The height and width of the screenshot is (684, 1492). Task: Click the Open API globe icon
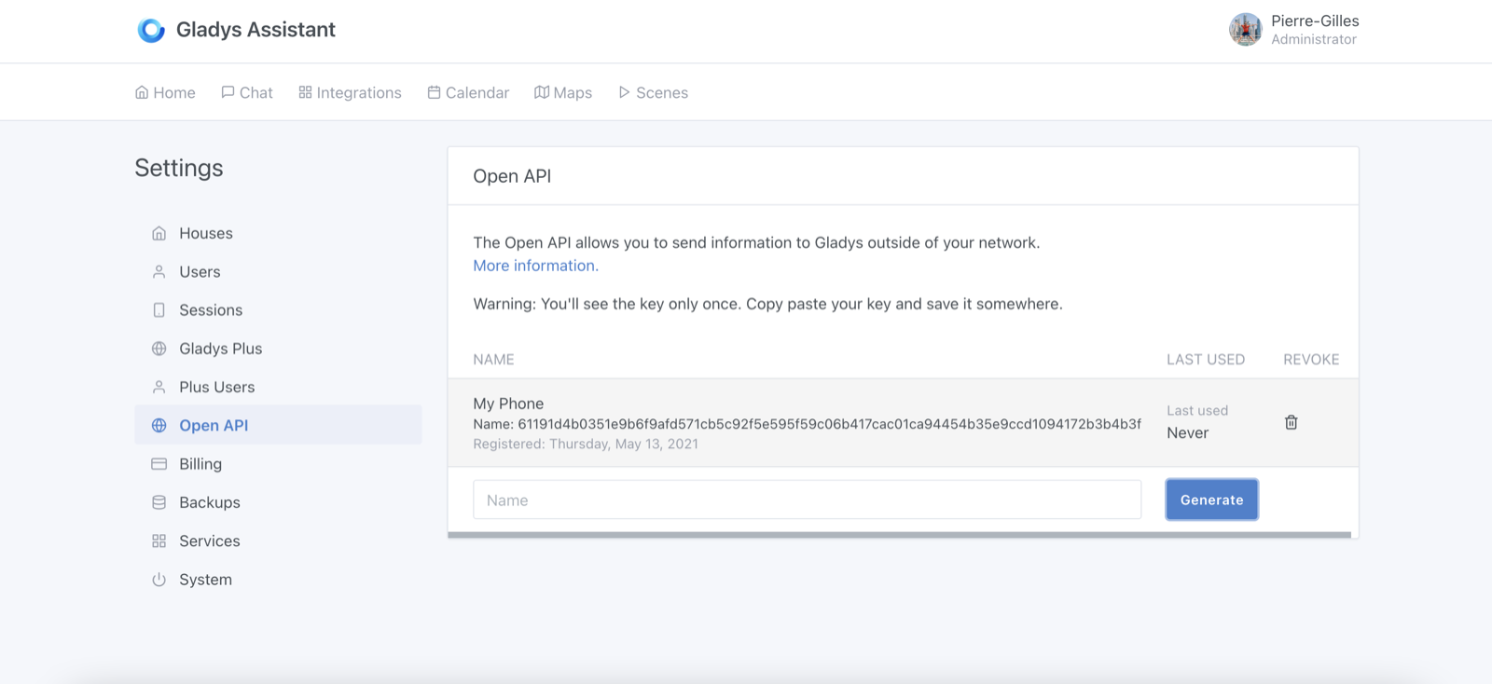click(x=159, y=425)
